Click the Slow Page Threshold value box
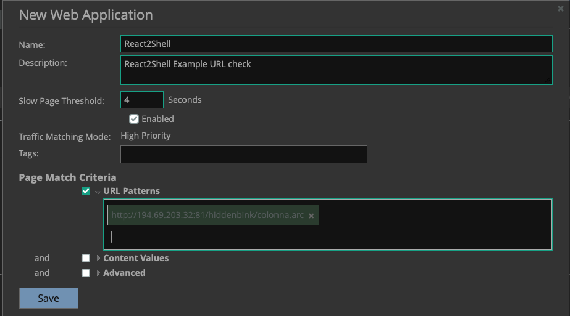This screenshot has width=570, height=316. 141,100
